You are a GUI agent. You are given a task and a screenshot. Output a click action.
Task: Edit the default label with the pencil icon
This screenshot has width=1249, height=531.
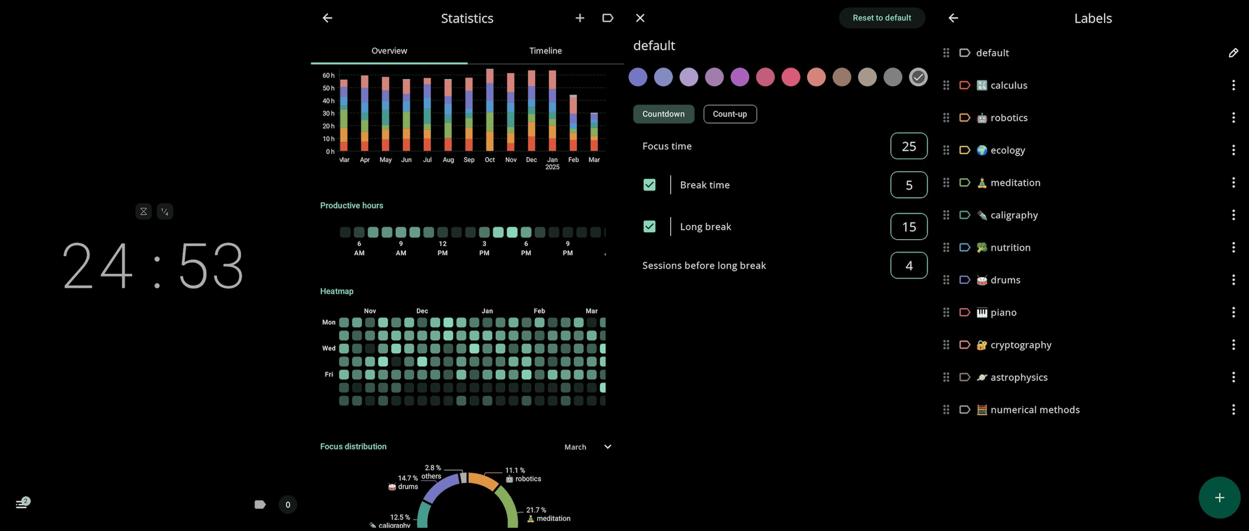(x=1233, y=53)
